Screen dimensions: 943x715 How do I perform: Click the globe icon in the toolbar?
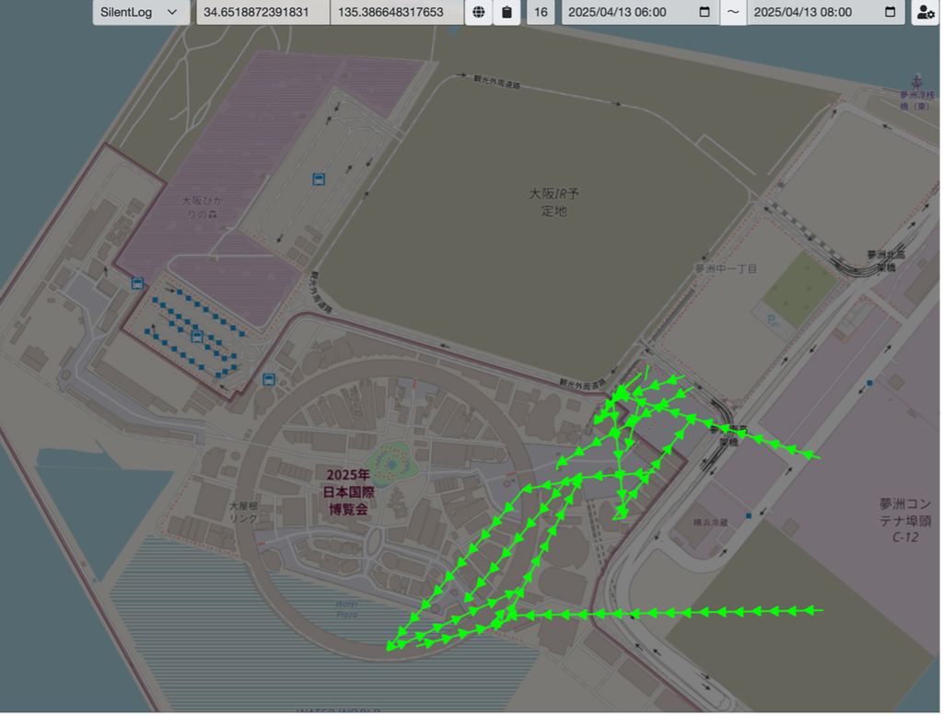pos(479,12)
